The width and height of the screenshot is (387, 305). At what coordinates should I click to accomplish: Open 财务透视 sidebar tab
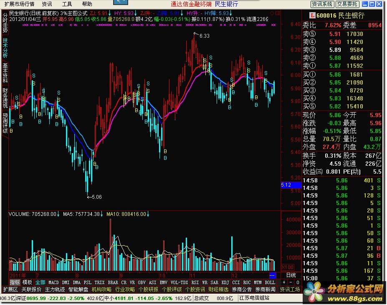point(5,98)
